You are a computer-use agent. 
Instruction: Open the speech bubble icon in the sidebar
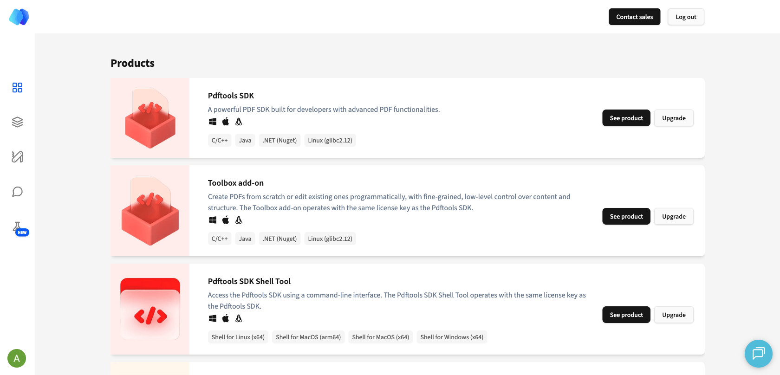coord(17,192)
